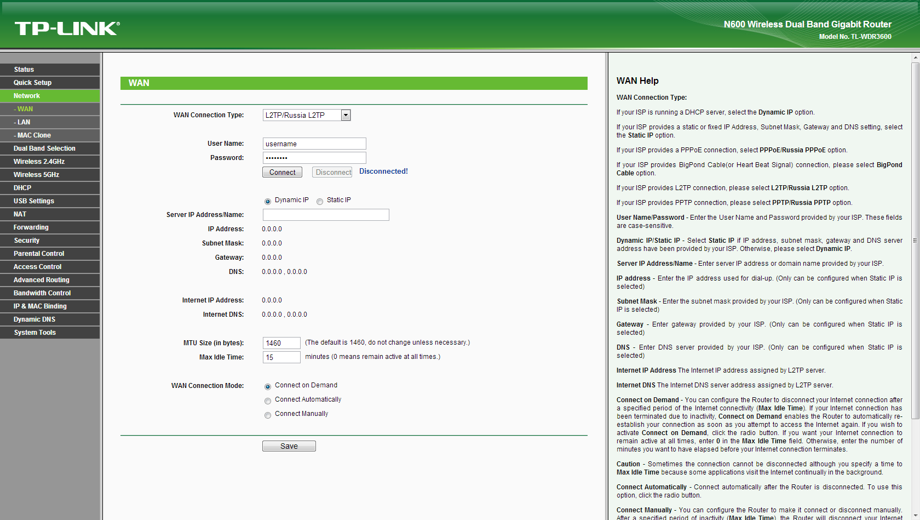Choose Connect Automatically mode
The width and height of the screenshot is (920, 520).
pos(268,401)
